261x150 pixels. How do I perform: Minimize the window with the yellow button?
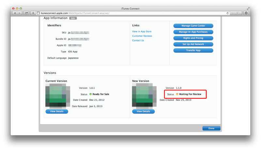tap(17, 8)
